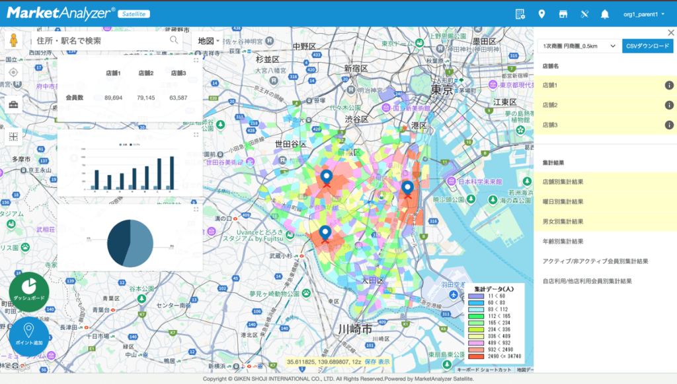Open the ダッシュボード round button
Screen dimensions: 677x384
29,292
